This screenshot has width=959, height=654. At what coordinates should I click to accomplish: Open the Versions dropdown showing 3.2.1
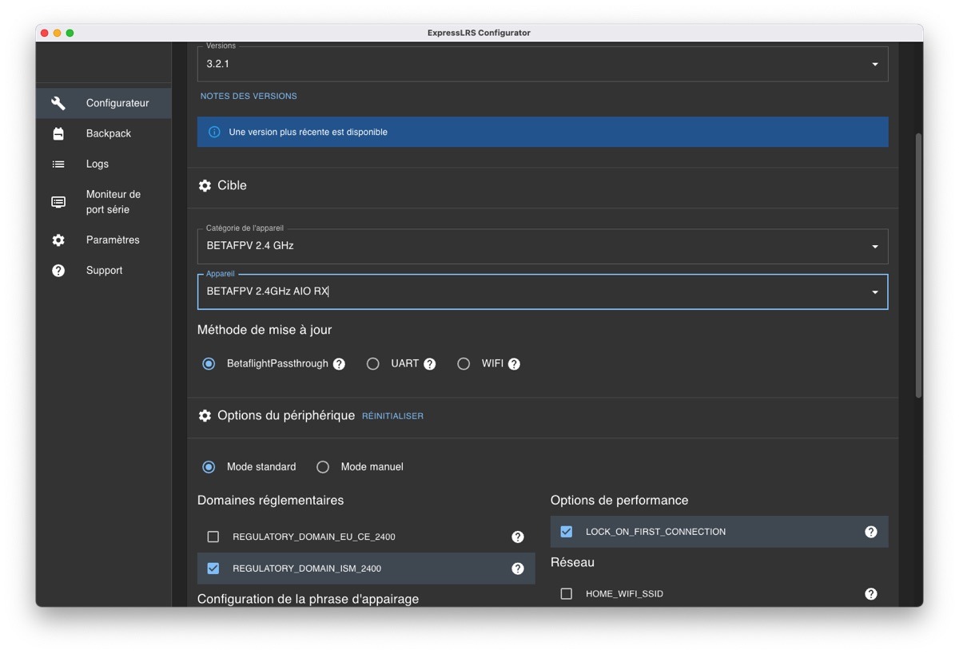click(x=543, y=64)
